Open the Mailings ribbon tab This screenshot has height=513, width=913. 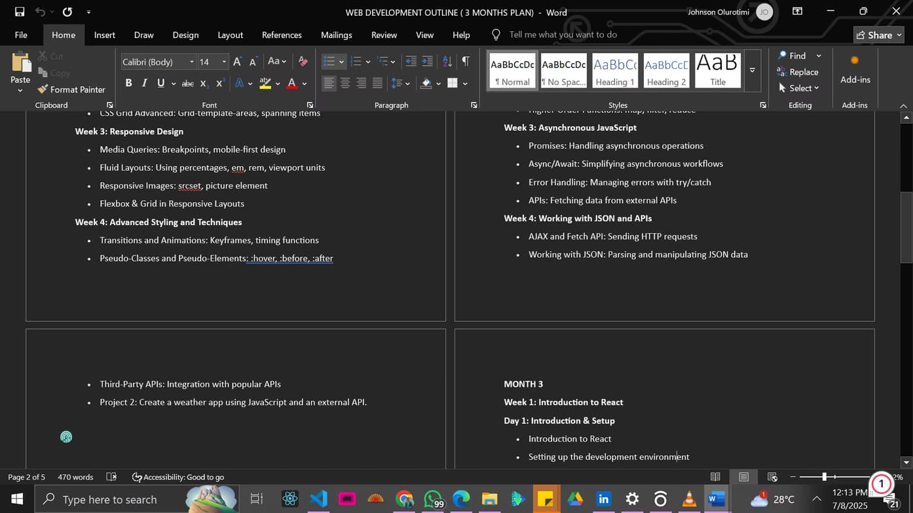[x=336, y=35]
